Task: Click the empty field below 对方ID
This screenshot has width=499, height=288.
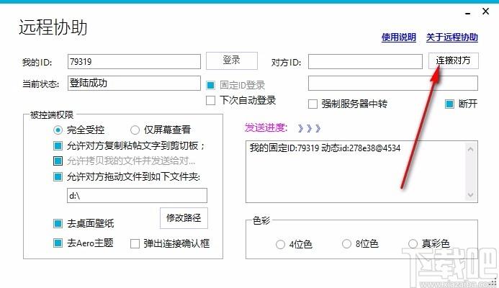Action: 393,83
